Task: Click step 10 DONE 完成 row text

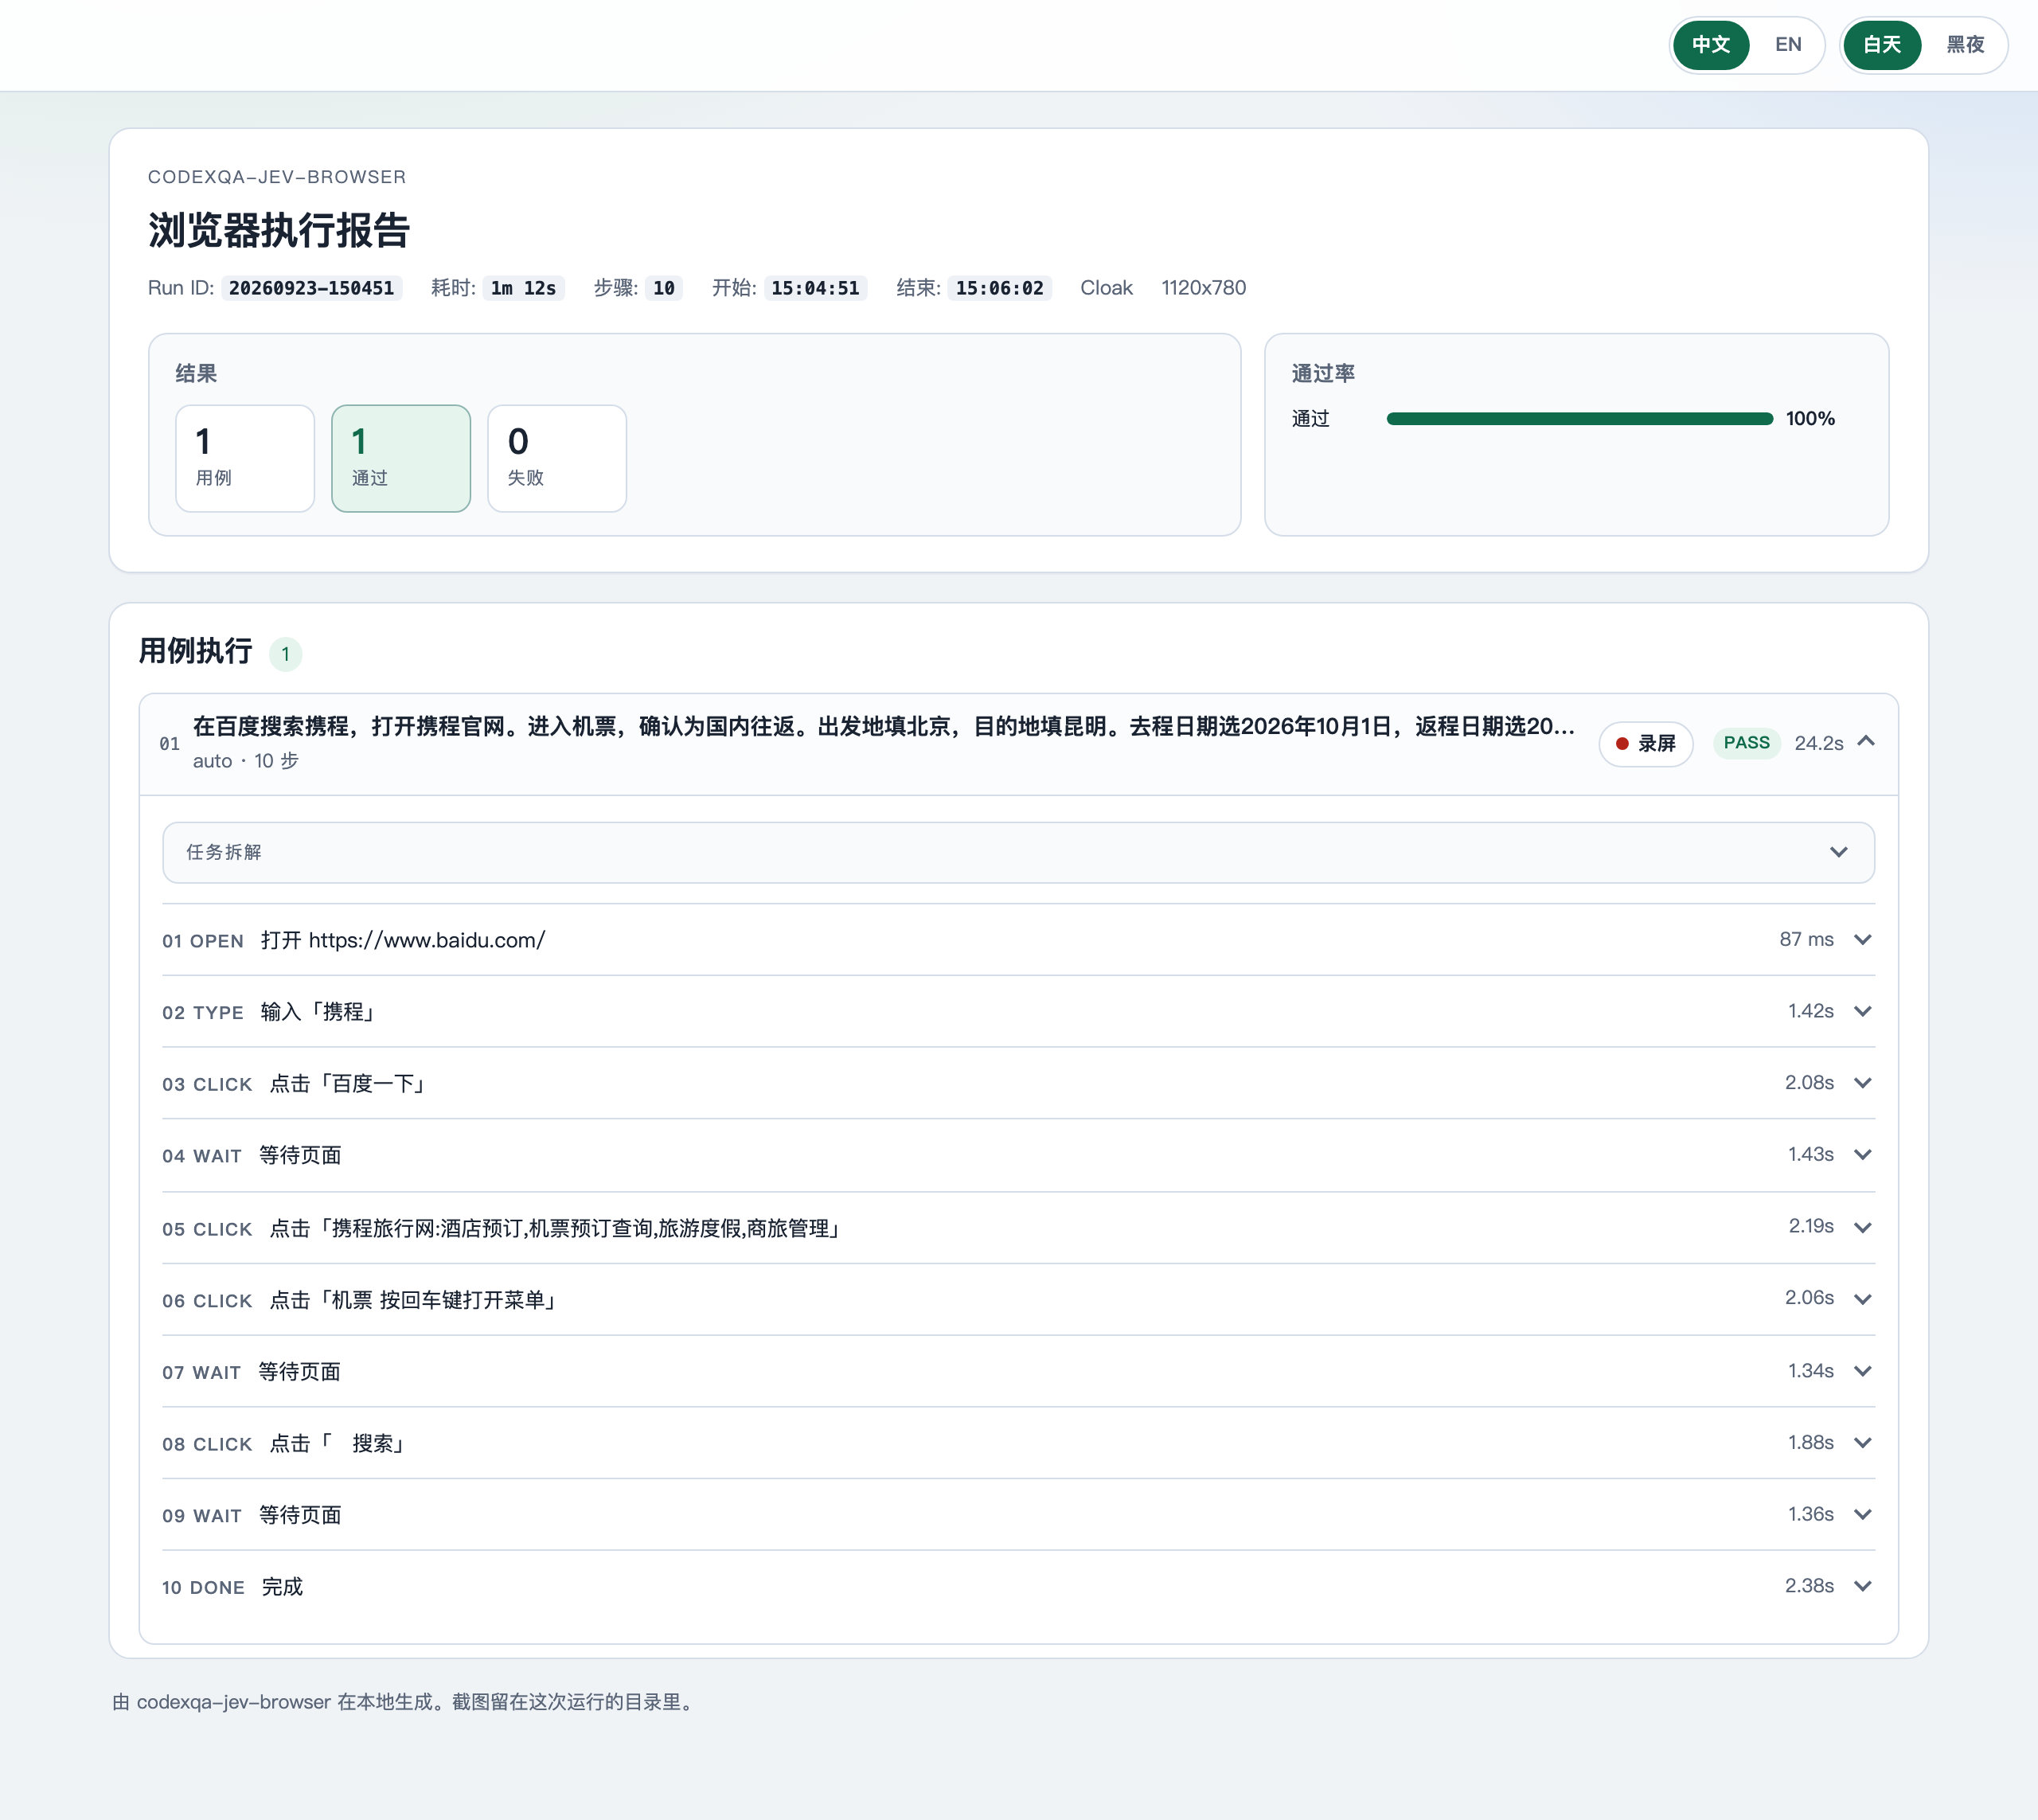Action: tap(282, 1587)
